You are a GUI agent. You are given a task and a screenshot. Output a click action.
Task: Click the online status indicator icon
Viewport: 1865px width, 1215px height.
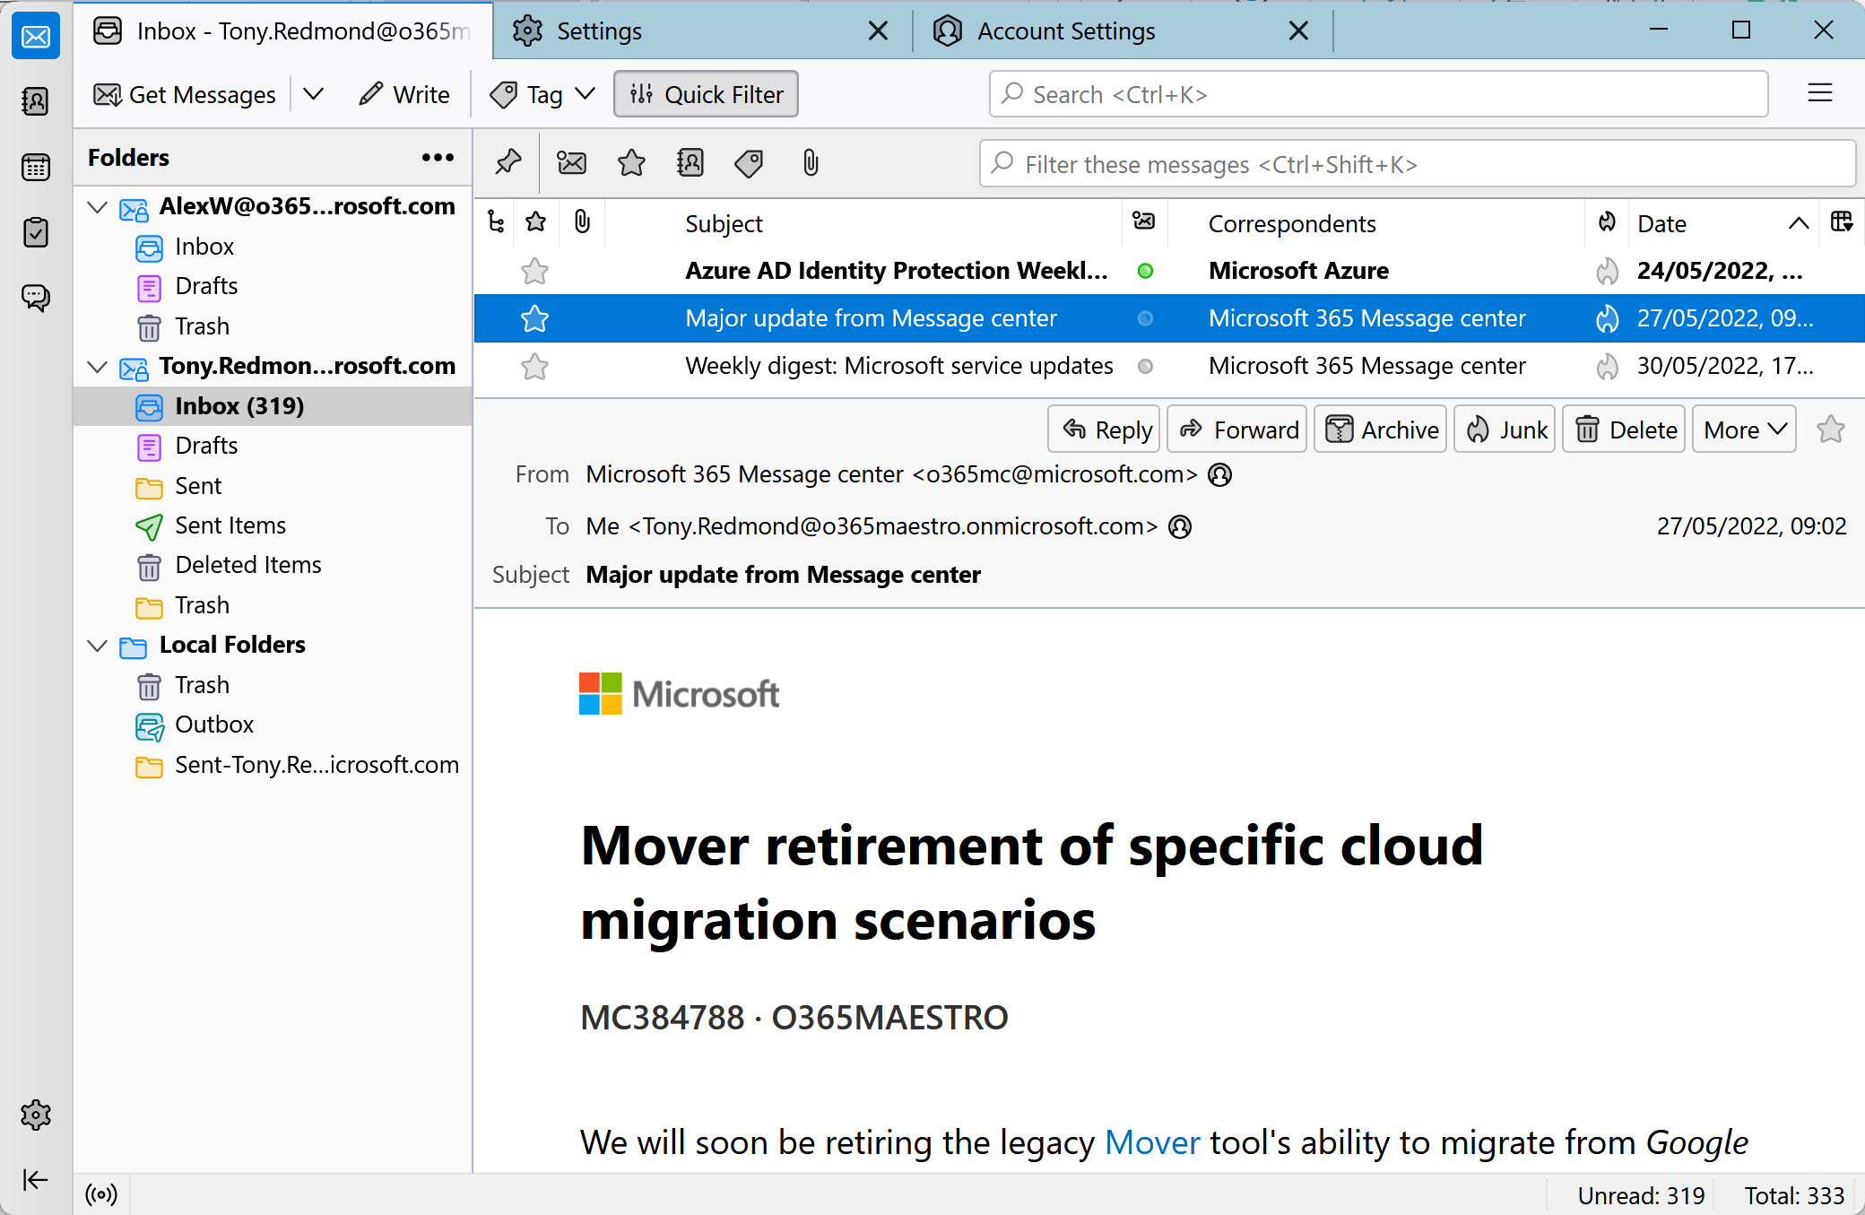click(101, 1194)
